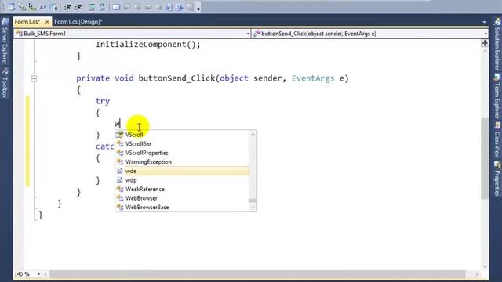Click the editor horizontal scrollbar thumb
The image size is (502, 282).
[257, 274]
